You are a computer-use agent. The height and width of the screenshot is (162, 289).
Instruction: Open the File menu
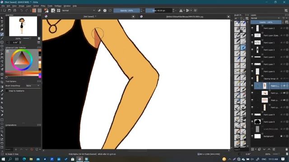[x=3, y=6]
